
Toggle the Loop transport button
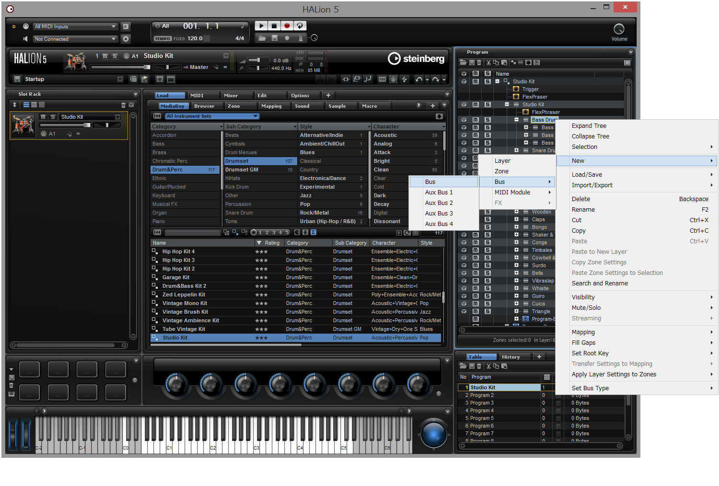pyautogui.click(x=300, y=26)
